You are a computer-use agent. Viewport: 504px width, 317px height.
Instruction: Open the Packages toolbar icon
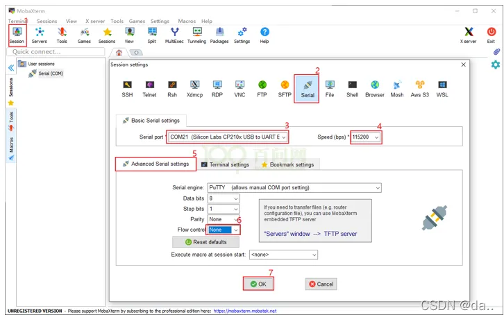pos(219,35)
